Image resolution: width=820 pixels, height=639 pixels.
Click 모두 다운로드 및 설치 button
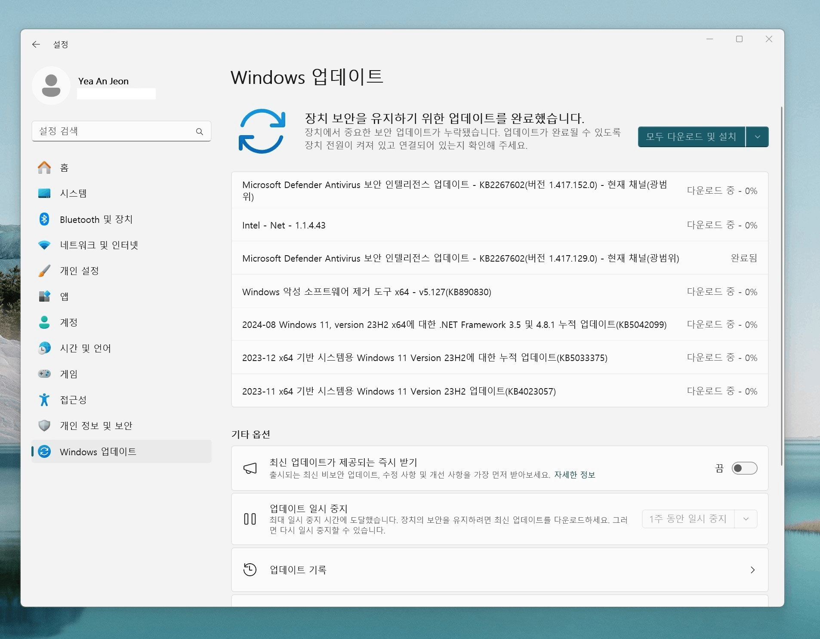tap(691, 137)
